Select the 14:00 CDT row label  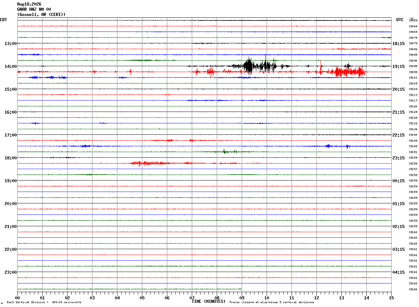[x=10, y=66]
